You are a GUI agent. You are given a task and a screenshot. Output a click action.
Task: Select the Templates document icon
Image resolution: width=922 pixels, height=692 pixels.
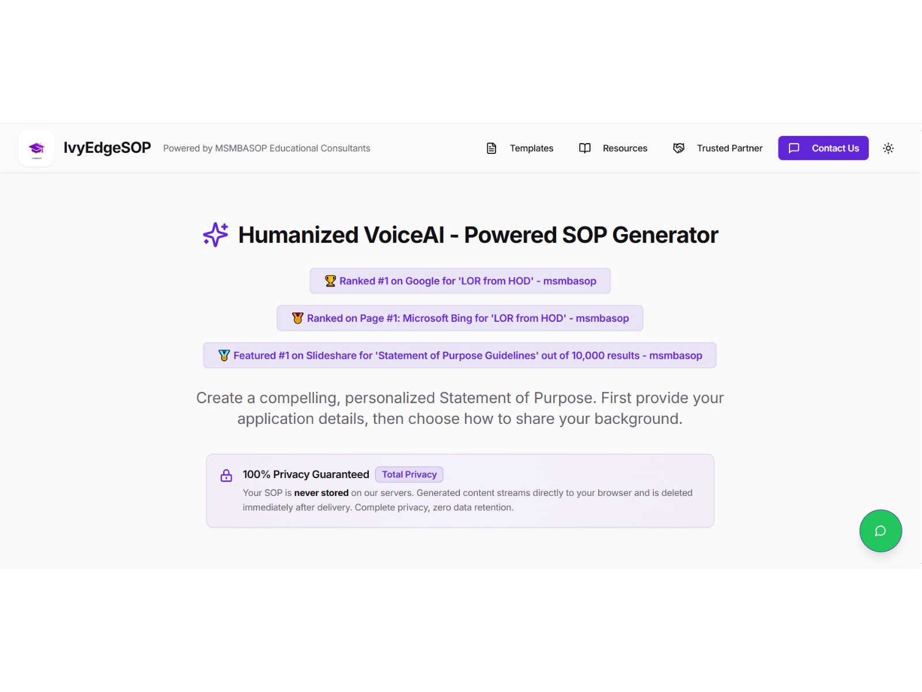point(492,148)
